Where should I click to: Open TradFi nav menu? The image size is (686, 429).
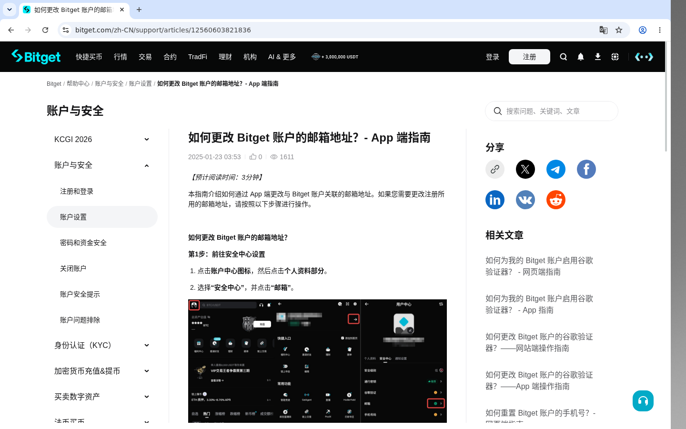198,57
